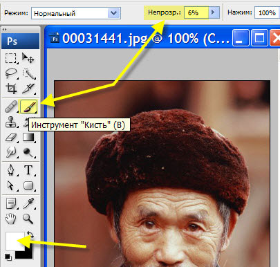Select the Type tool

(28, 170)
